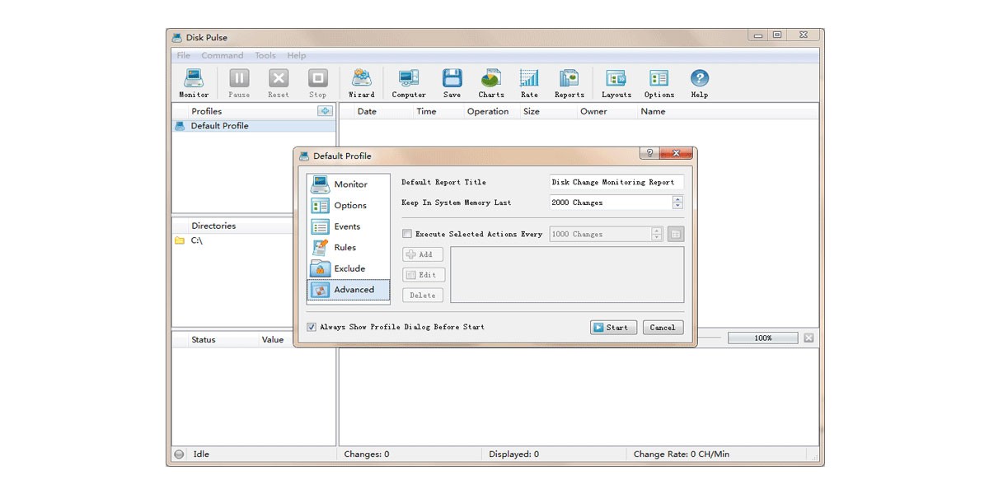Click the Start button in dialog
Viewport: 989px width, 494px height.
(613, 328)
